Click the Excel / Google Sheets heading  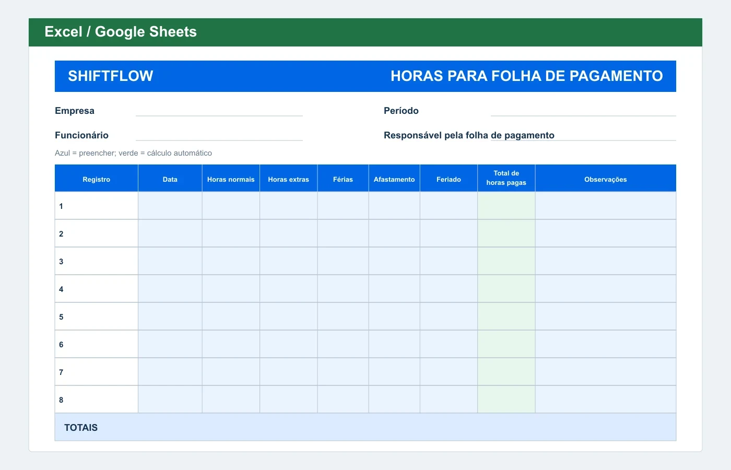point(121,32)
